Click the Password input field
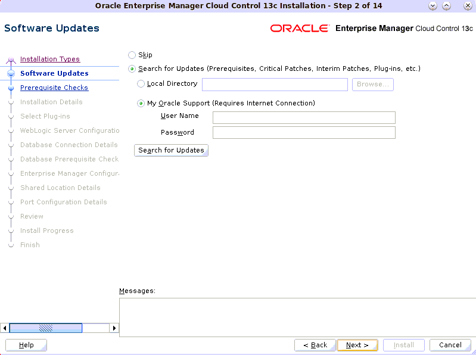 coord(304,133)
